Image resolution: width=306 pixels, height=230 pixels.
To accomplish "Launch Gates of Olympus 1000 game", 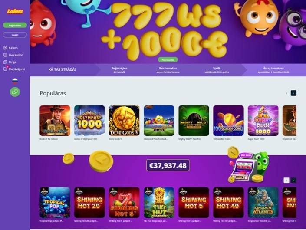I will click(89, 121).
